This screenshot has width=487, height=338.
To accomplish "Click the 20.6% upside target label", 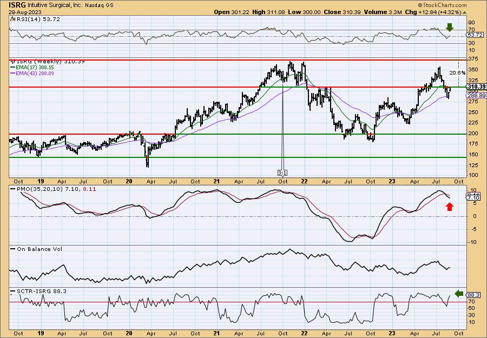I will coord(457,72).
